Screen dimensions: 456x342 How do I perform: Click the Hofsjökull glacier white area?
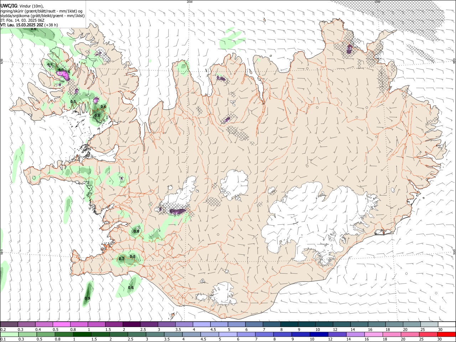tap(234, 183)
